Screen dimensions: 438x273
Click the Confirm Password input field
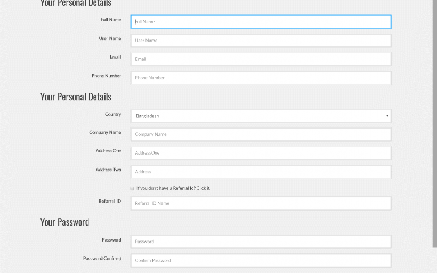261,260
